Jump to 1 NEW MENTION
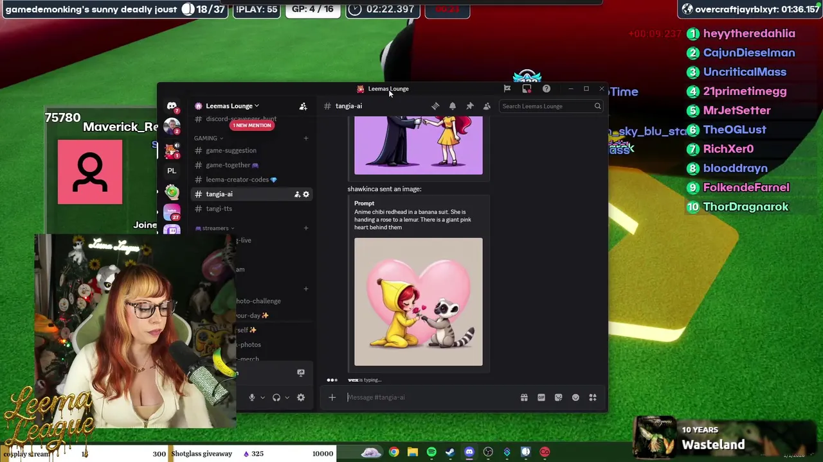This screenshot has width=823, height=462. [252, 125]
